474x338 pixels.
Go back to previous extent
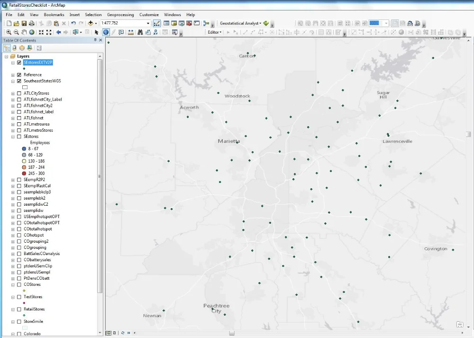[58, 32]
